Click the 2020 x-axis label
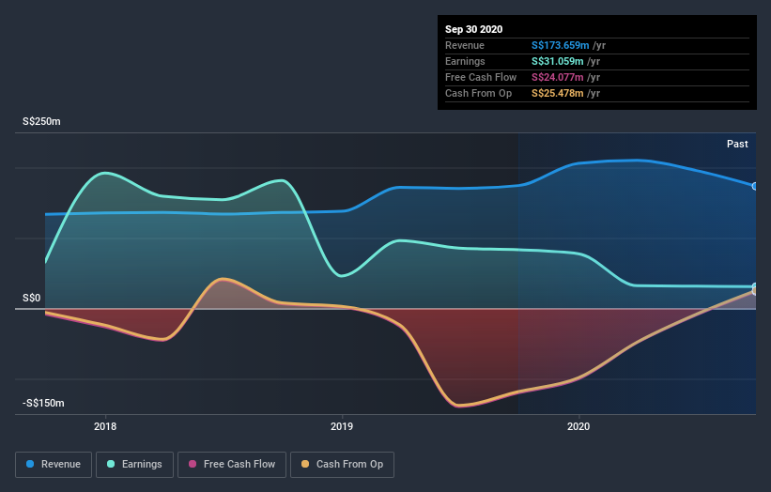Viewport: 771px width, 492px height. (x=578, y=426)
